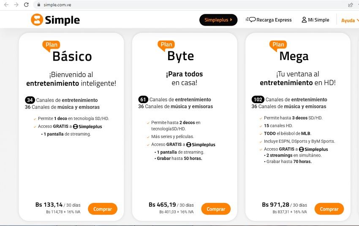Open the Recarga Express menu item

[x=274, y=20]
